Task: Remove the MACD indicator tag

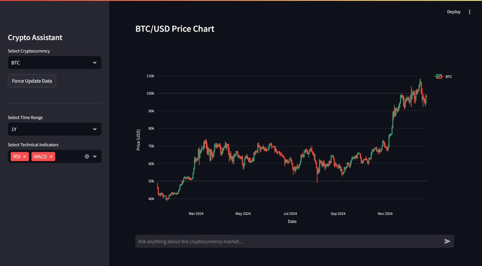Action: pos(51,157)
